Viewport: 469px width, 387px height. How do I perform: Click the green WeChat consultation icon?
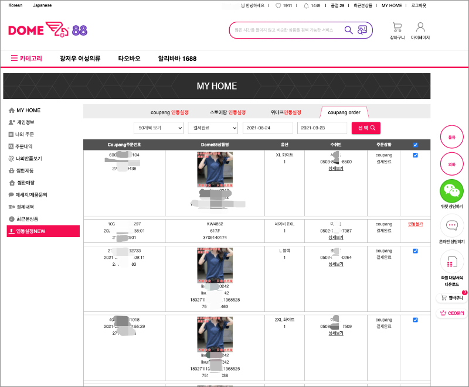click(451, 190)
